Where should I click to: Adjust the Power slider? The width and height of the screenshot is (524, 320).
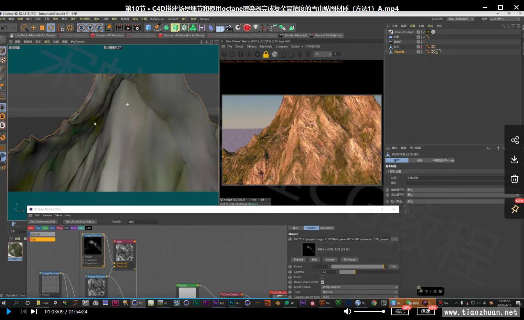click(x=358, y=267)
